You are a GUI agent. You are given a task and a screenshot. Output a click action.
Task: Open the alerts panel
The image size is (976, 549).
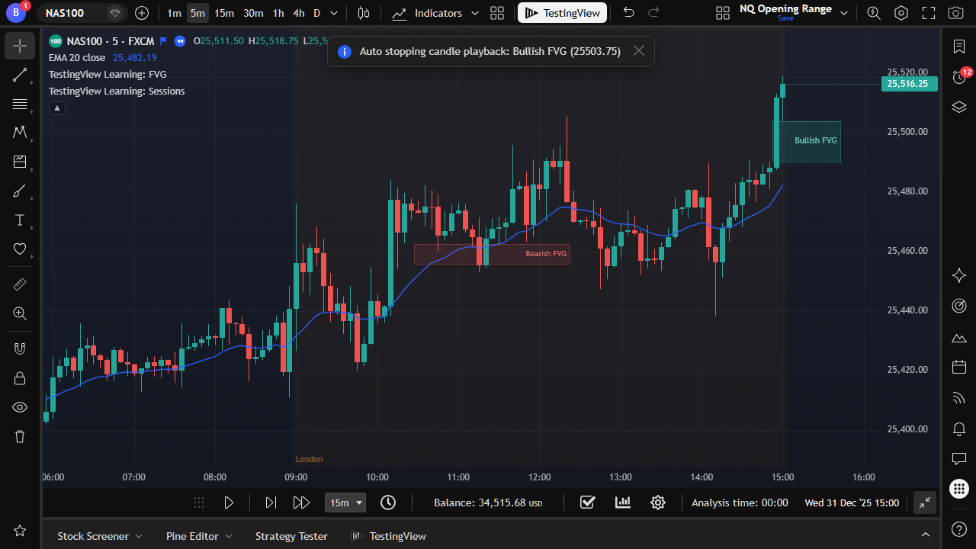click(x=960, y=77)
